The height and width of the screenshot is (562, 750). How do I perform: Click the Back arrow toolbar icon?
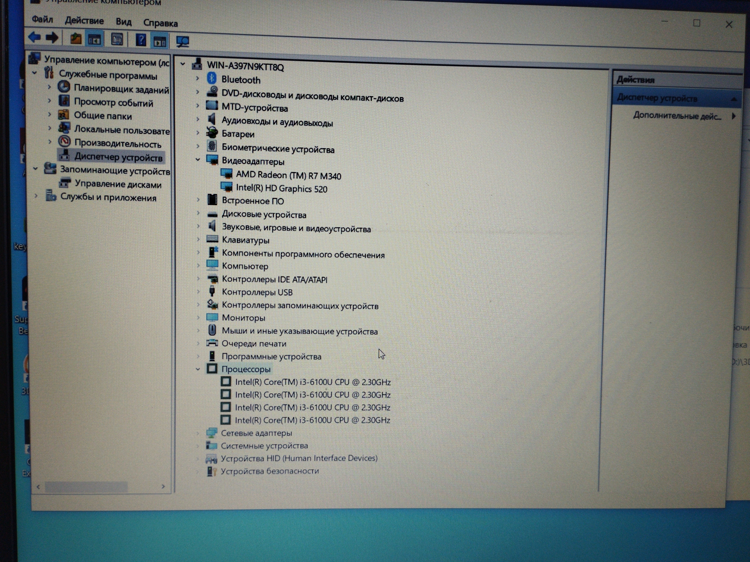[x=34, y=37]
